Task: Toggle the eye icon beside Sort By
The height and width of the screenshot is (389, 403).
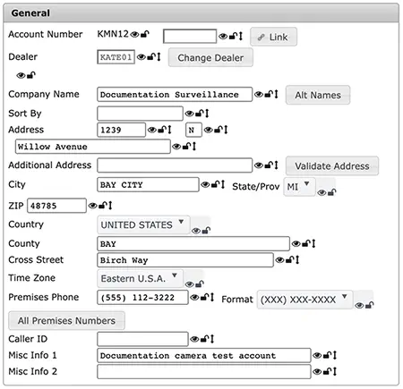Action: coord(190,114)
